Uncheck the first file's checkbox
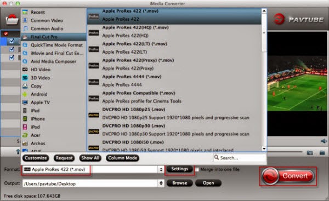 (12, 41)
